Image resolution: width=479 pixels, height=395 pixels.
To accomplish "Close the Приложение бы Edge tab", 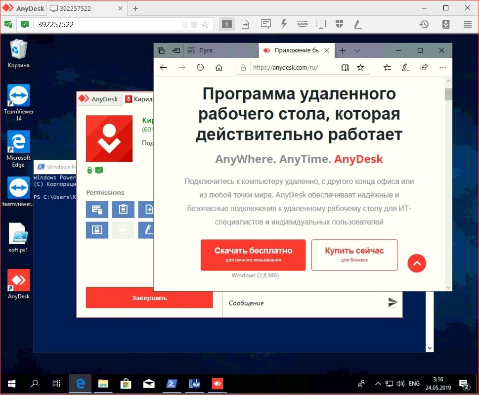I will [x=327, y=50].
